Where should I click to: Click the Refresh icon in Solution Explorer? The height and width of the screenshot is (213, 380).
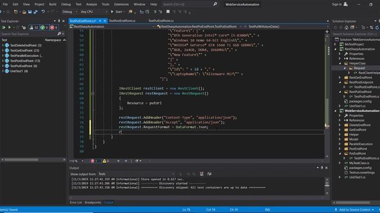point(377,28)
